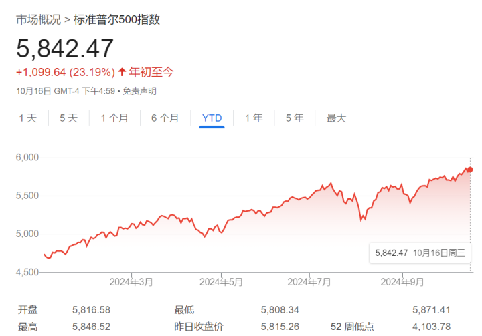The image size is (482, 336).
Task: Click the red endpoint dot on chart
Action: (470, 170)
